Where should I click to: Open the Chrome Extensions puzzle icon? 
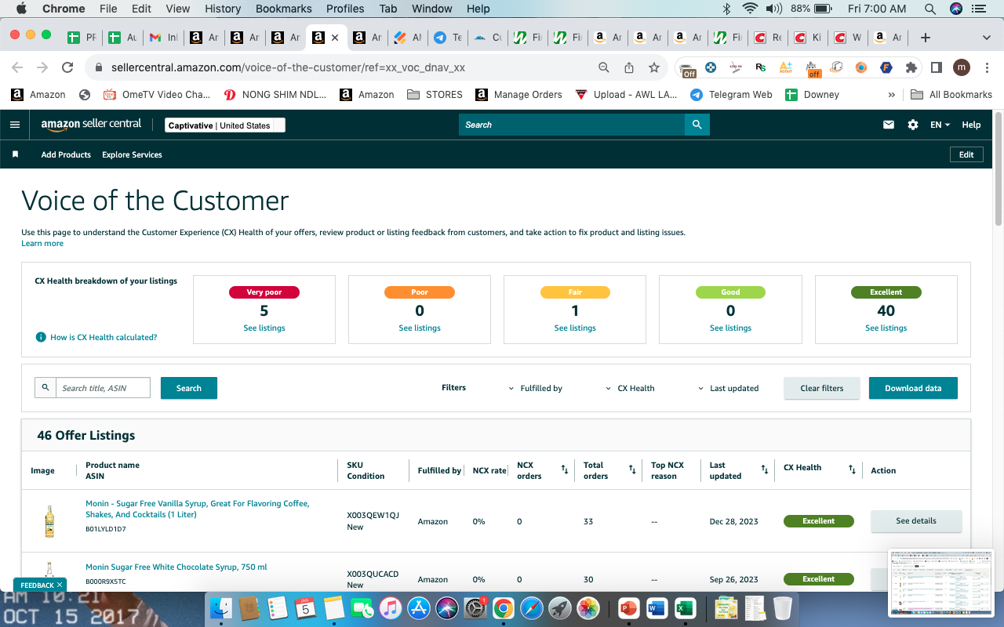click(911, 67)
